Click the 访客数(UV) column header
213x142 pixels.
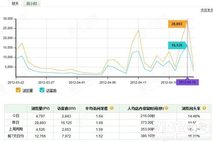pyautogui.click(x=66, y=108)
